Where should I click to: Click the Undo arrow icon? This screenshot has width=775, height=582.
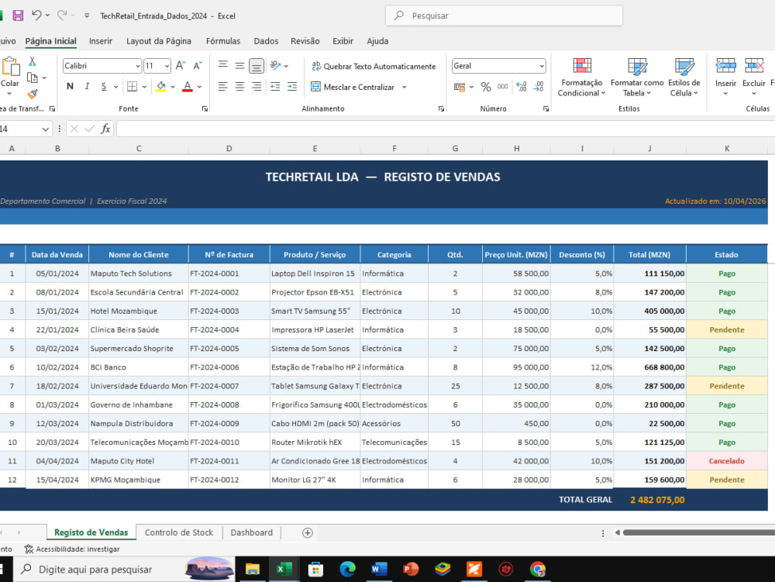(x=36, y=15)
